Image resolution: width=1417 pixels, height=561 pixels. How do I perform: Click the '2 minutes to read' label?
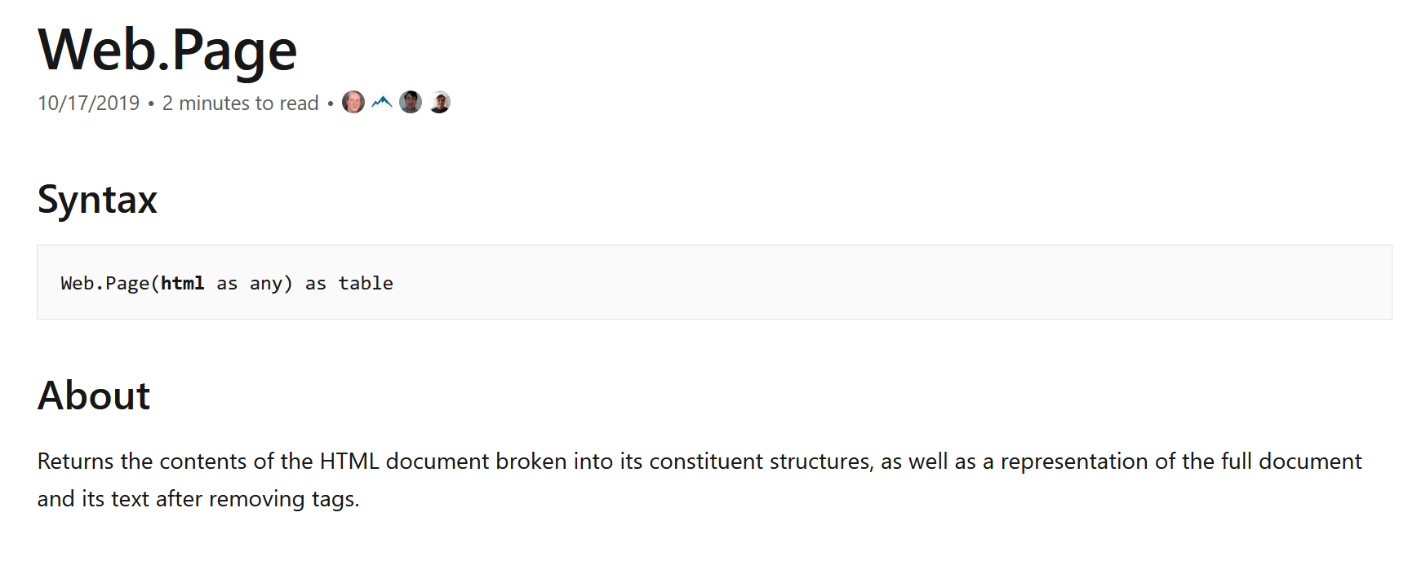241,104
